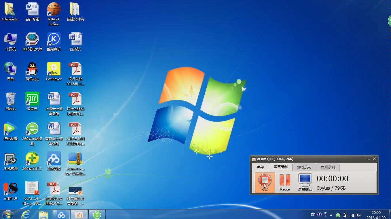Switch to oCam taskbar button
The height and width of the screenshot is (219, 391).
(x=79, y=214)
